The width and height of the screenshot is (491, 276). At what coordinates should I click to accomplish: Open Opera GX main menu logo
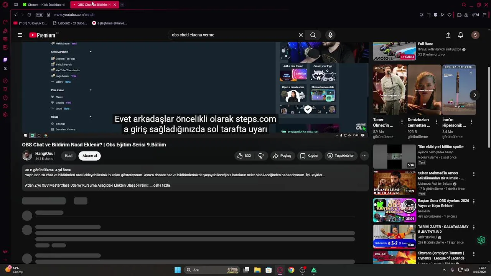click(5, 5)
